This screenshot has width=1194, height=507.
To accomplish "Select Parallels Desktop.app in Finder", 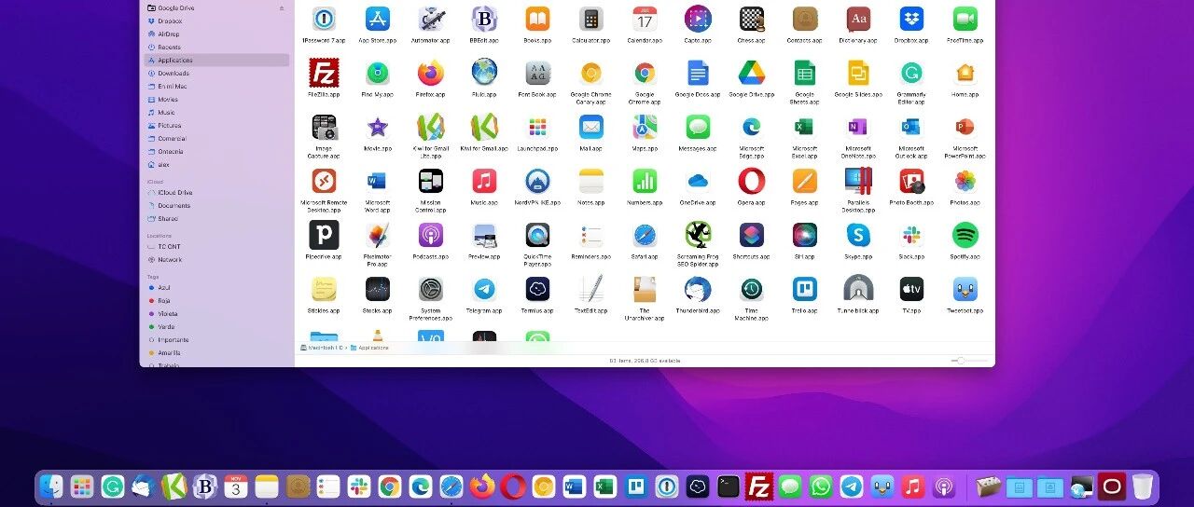I will click(858, 181).
